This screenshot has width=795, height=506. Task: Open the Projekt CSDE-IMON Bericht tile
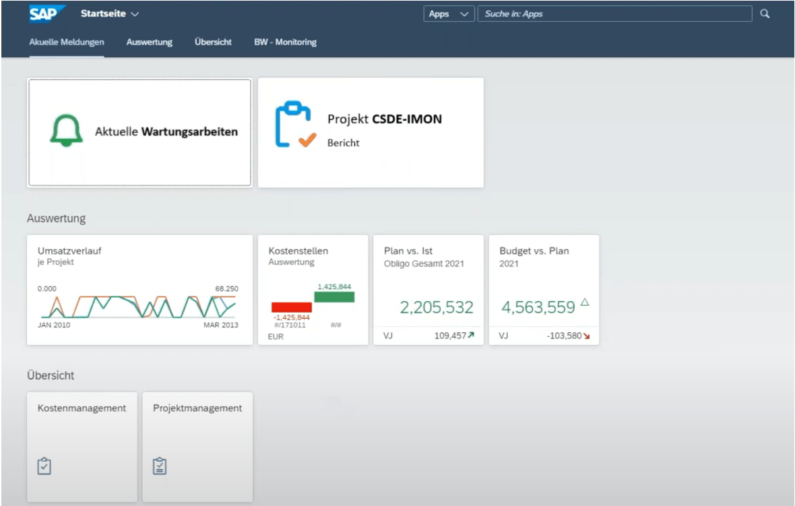click(x=371, y=132)
